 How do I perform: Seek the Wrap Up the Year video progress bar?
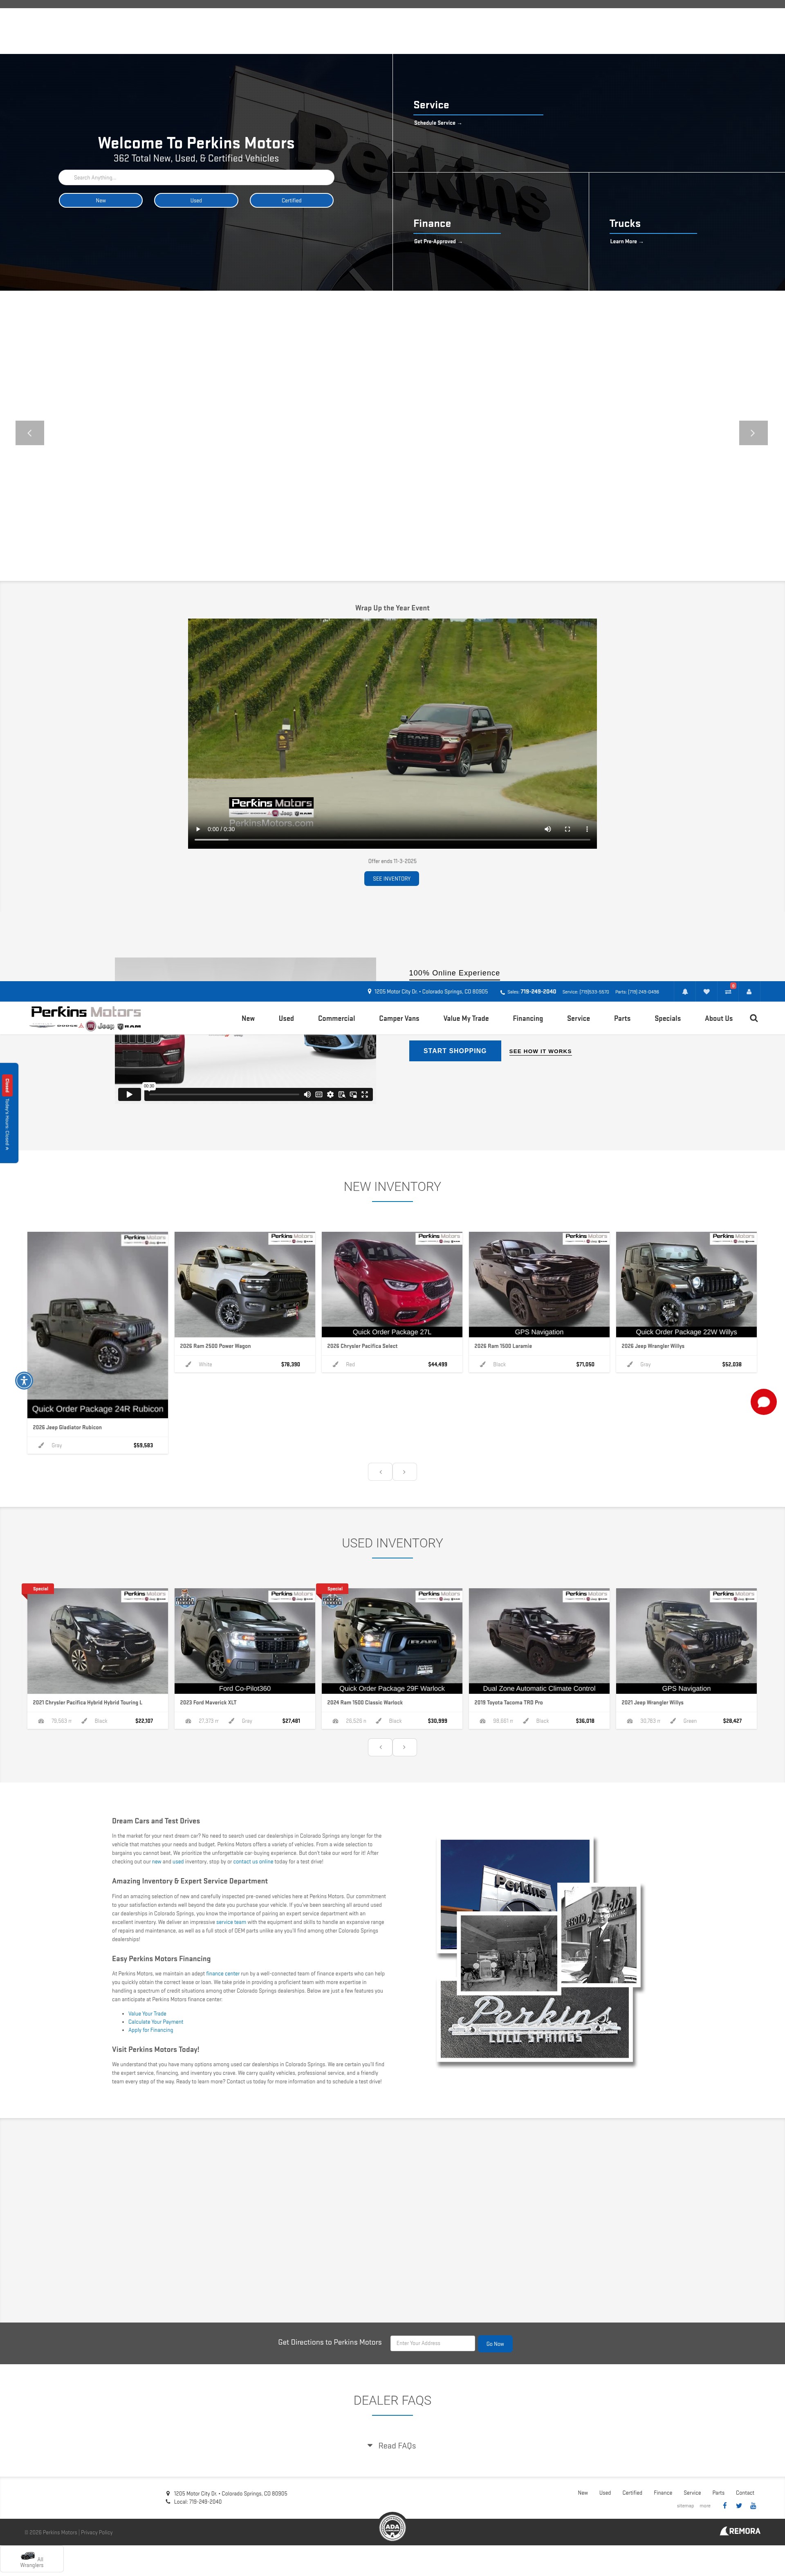392,840
